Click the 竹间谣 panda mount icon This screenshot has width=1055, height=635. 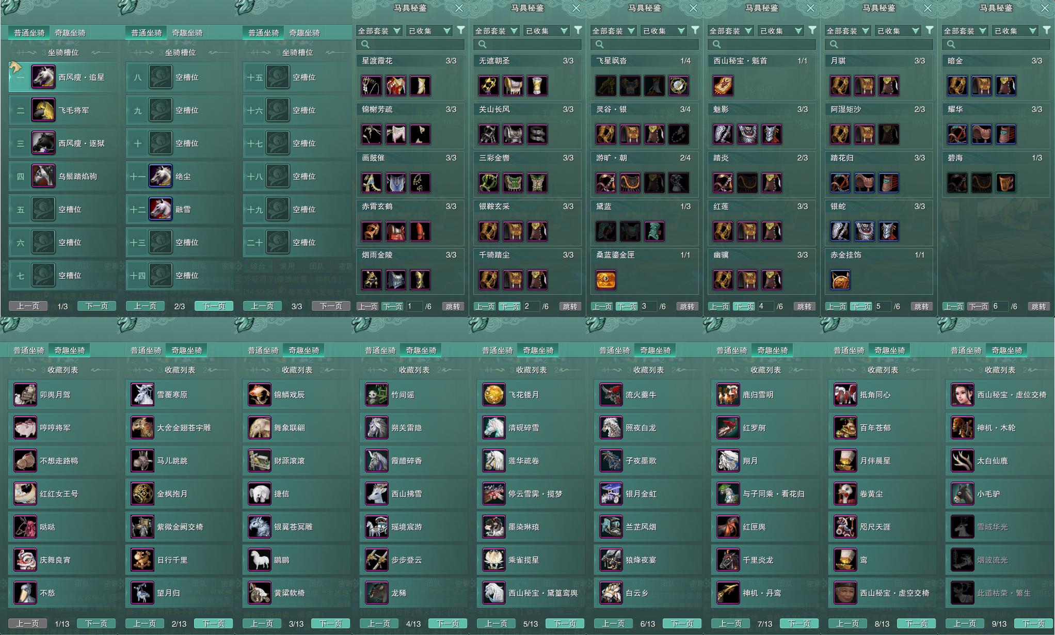point(376,394)
